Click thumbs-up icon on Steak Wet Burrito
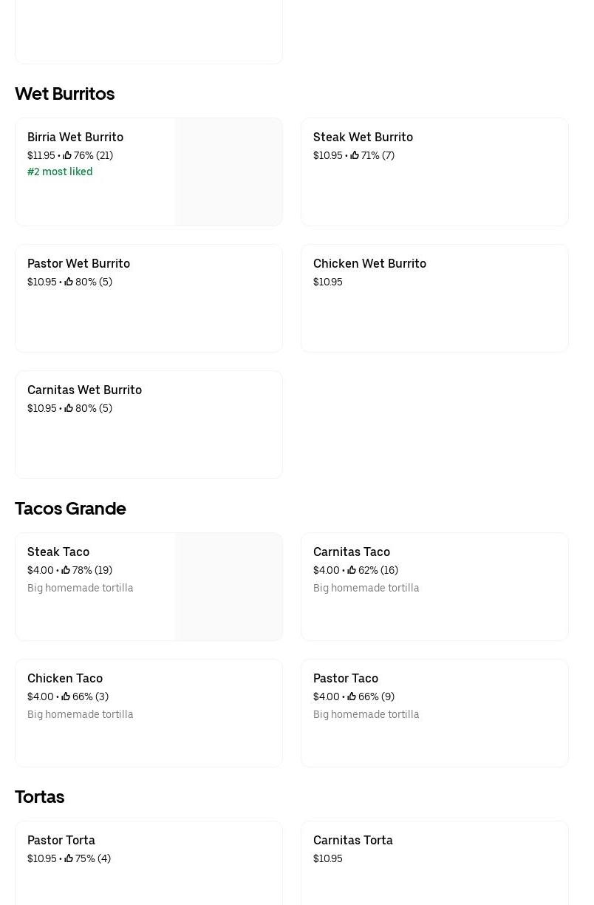 point(355,155)
